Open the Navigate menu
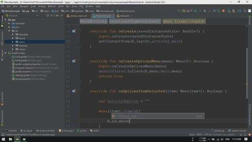The width and height of the screenshot is (252, 142). (24, 6)
